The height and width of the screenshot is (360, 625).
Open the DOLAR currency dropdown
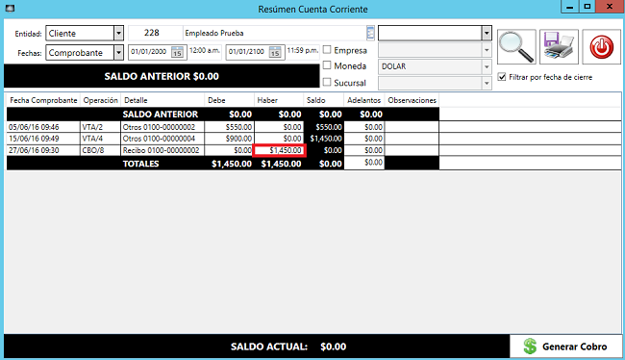pyautogui.click(x=487, y=67)
